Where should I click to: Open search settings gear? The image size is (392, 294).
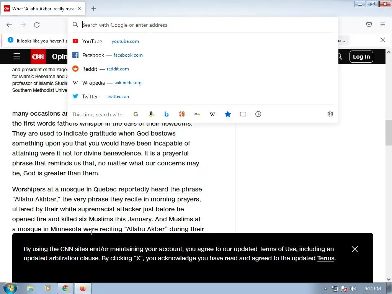(330, 114)
